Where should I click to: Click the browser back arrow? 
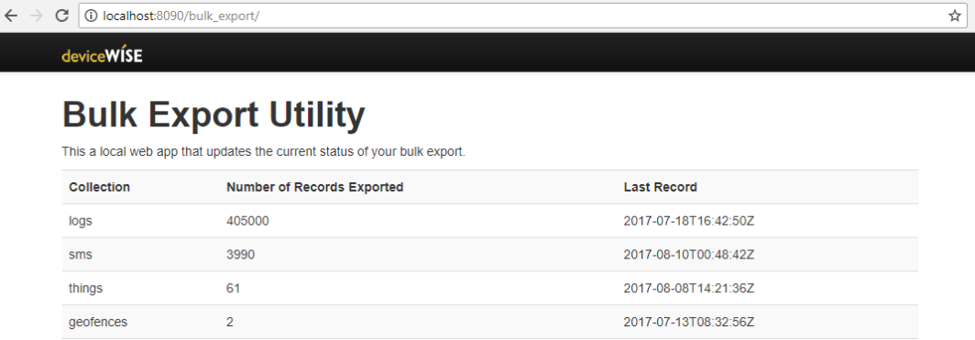11,16
